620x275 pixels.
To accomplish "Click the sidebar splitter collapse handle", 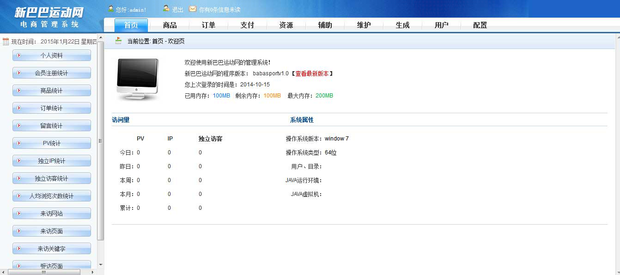I will [100, 141].
